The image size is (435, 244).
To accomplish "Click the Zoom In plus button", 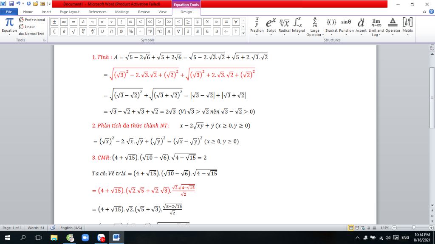I will pyautogui.click(x=431, y=228).
